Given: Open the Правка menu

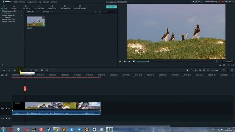Looking at the screenshot, I should click(x=22, y=2).
